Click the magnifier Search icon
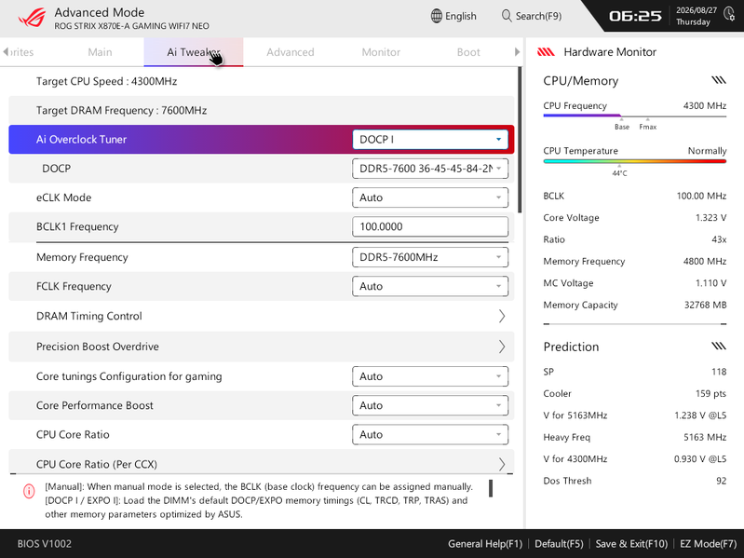This screenshot has height=558, width=744. (507, 16)
